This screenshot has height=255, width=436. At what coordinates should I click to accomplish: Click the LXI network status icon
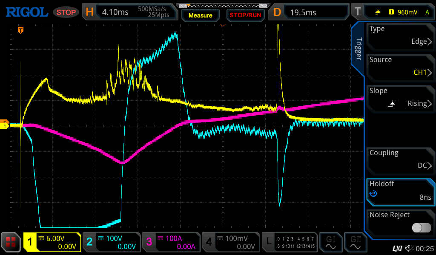tap(397, 248)
